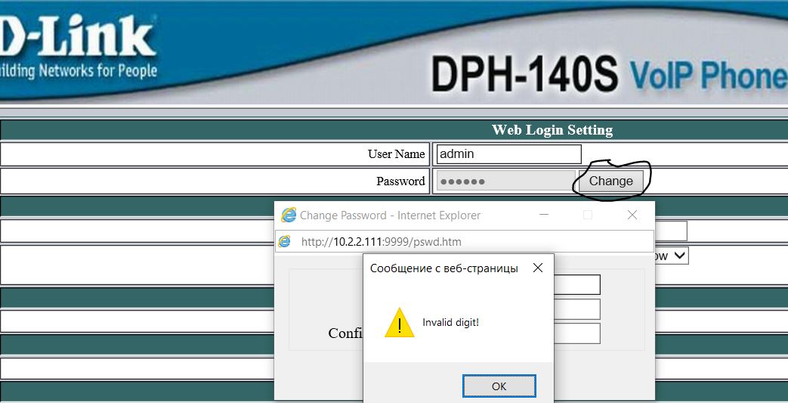Screen dimensions: 788x403
Task: Click the User Name field containing admin
Action: [x=508, y=154]
